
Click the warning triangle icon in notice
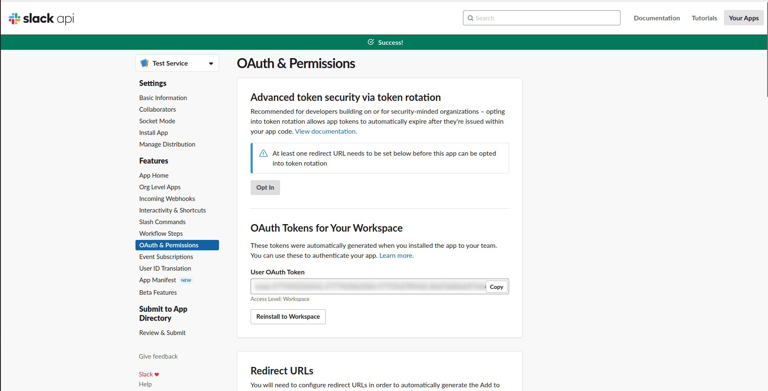[263, 154]
